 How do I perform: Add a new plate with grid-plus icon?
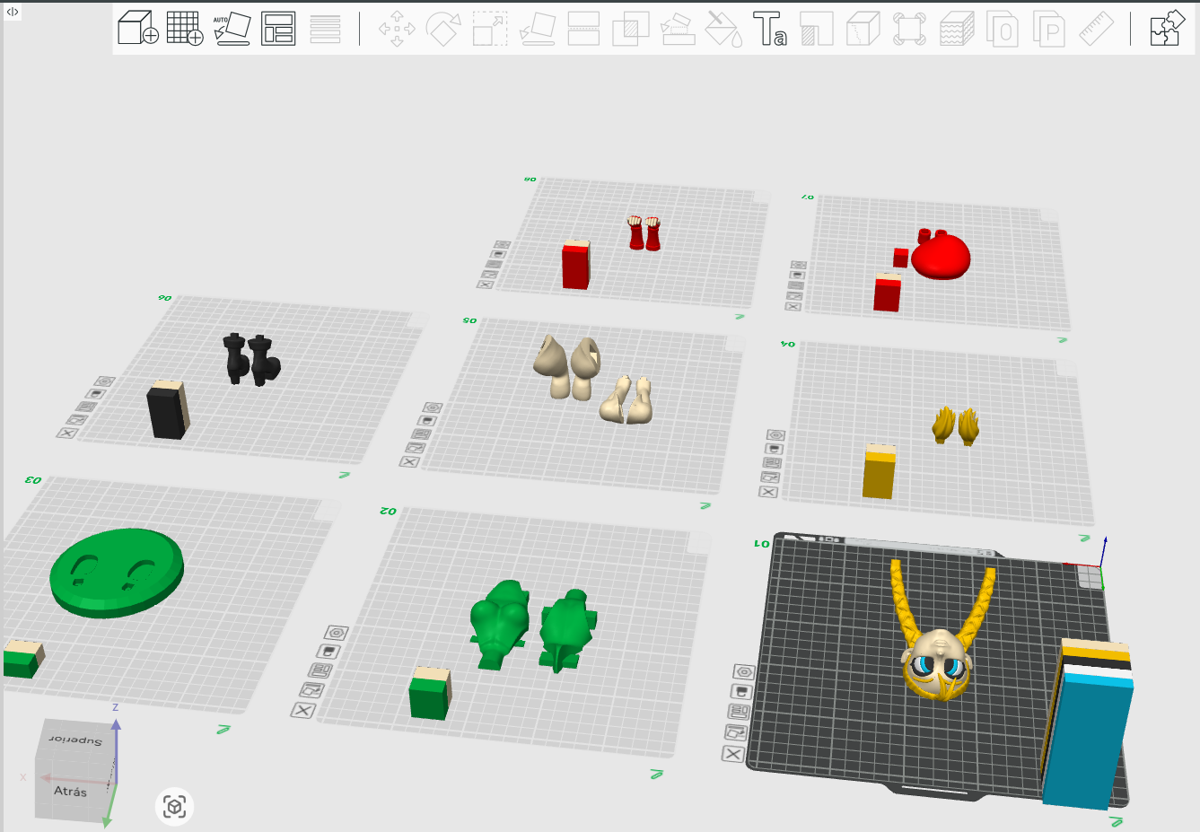(x=185, y=28)
